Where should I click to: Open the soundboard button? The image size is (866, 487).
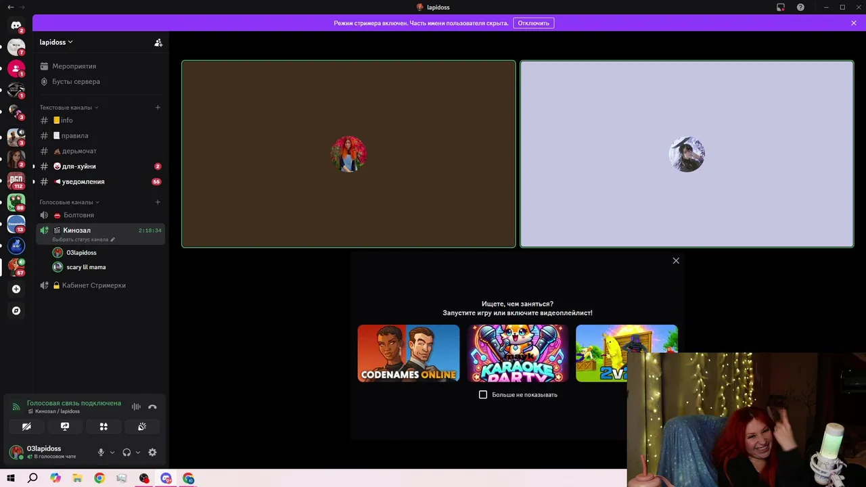pos(142,427)
